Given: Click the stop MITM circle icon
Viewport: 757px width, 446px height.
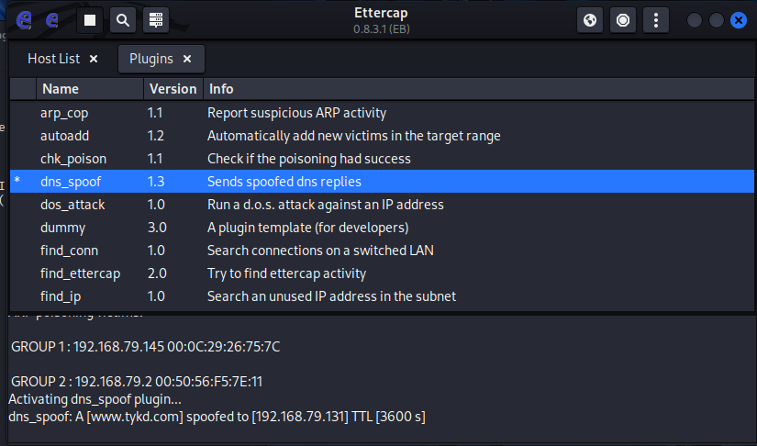Looking at the screenshot, I should coord(623,20).
